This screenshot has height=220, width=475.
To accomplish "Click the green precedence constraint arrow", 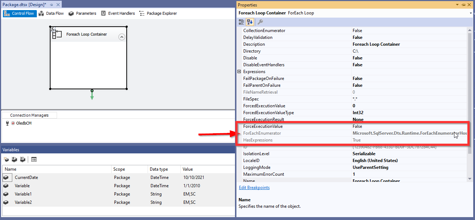I will (92, 95).
